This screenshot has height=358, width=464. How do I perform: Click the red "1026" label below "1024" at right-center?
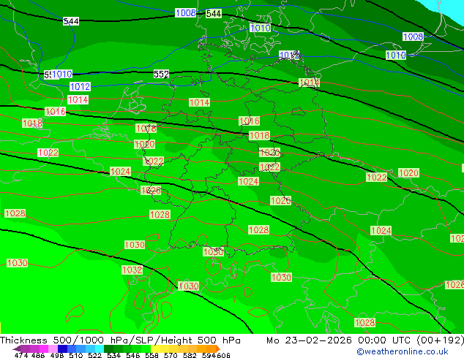pyautogui.click(x=280, y=201)
